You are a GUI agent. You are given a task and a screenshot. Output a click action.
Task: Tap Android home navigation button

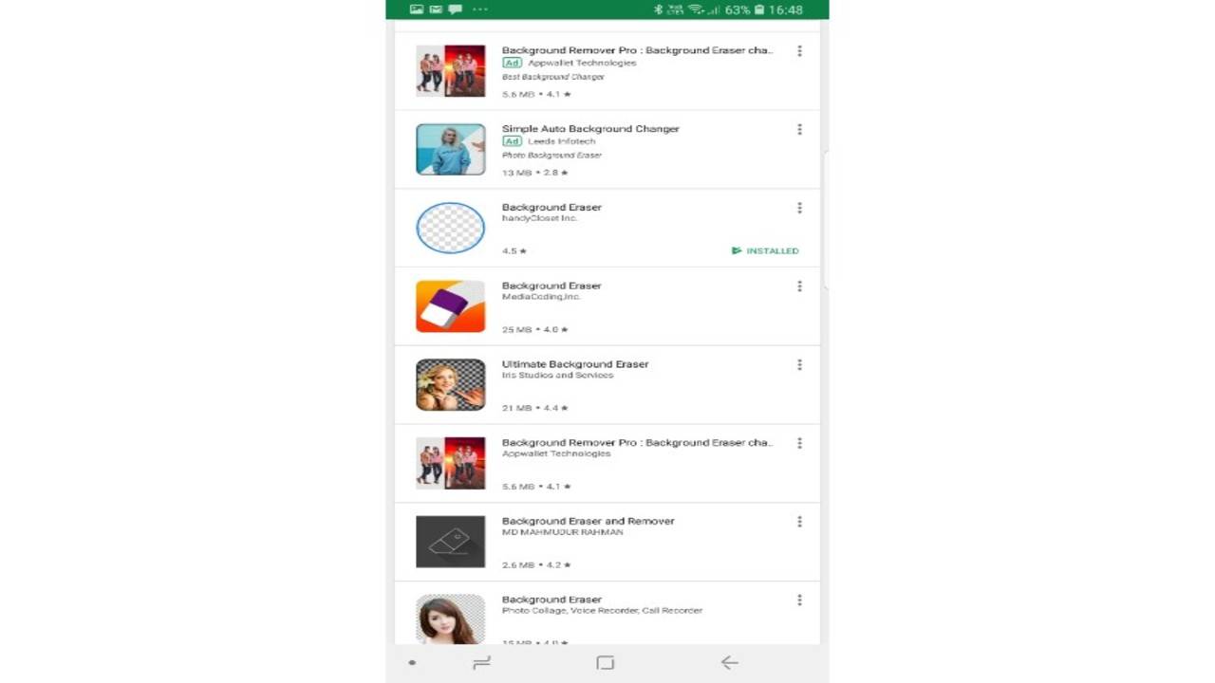click(606, 663)
